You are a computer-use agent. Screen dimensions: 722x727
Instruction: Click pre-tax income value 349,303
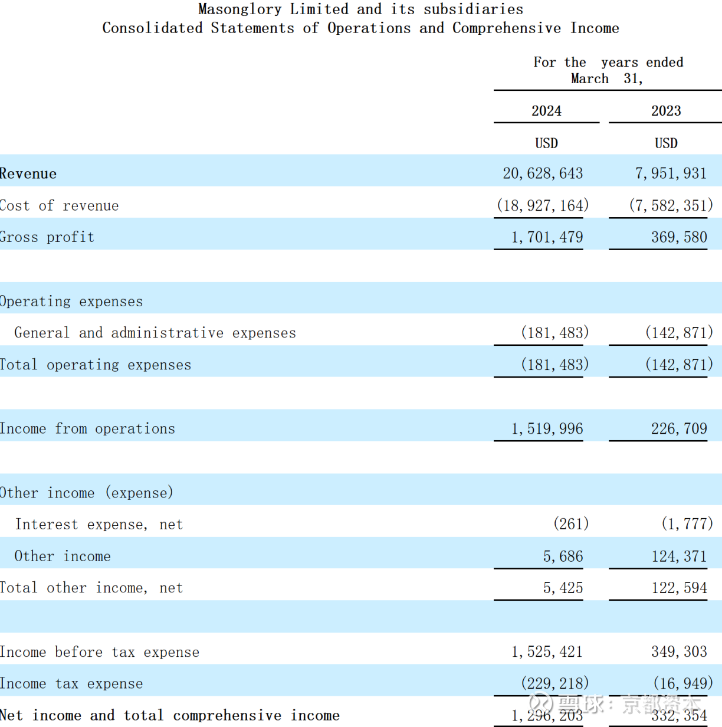679,651
